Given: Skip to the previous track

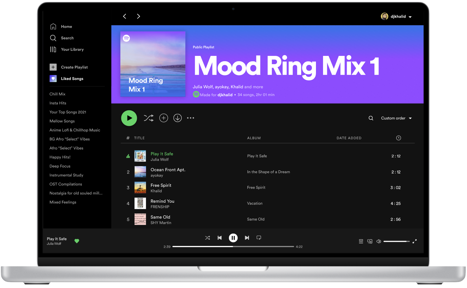Looking at the screenshot, I should pos(219,238).
